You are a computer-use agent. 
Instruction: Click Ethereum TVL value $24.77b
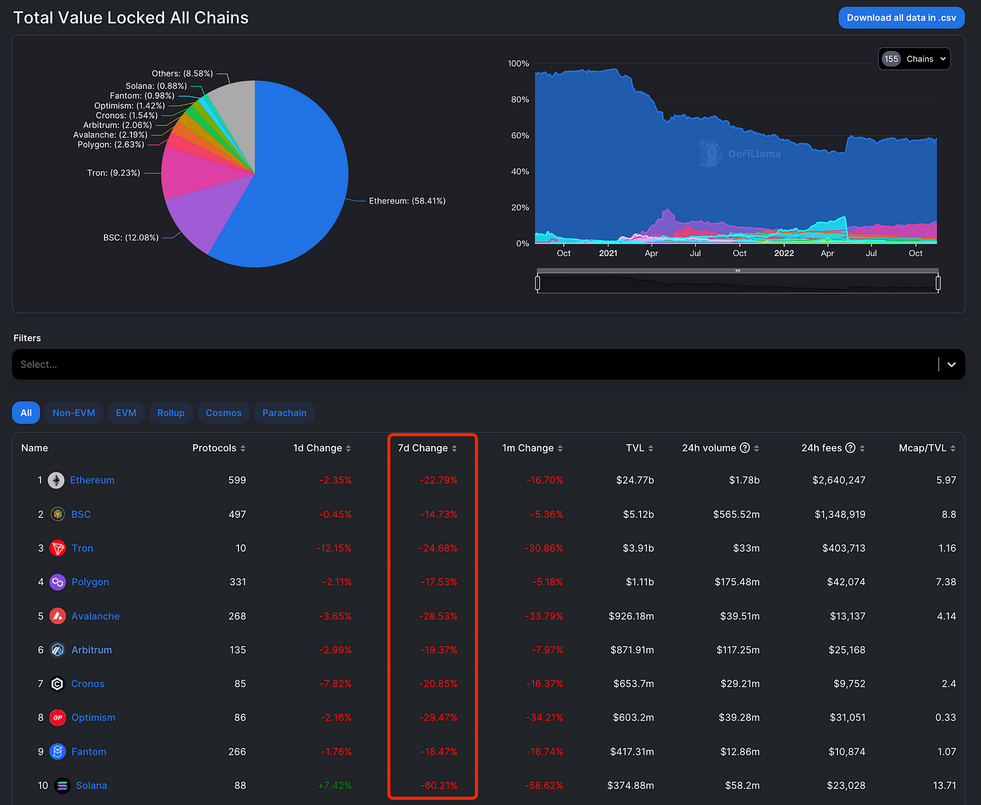tap(635, 480)
